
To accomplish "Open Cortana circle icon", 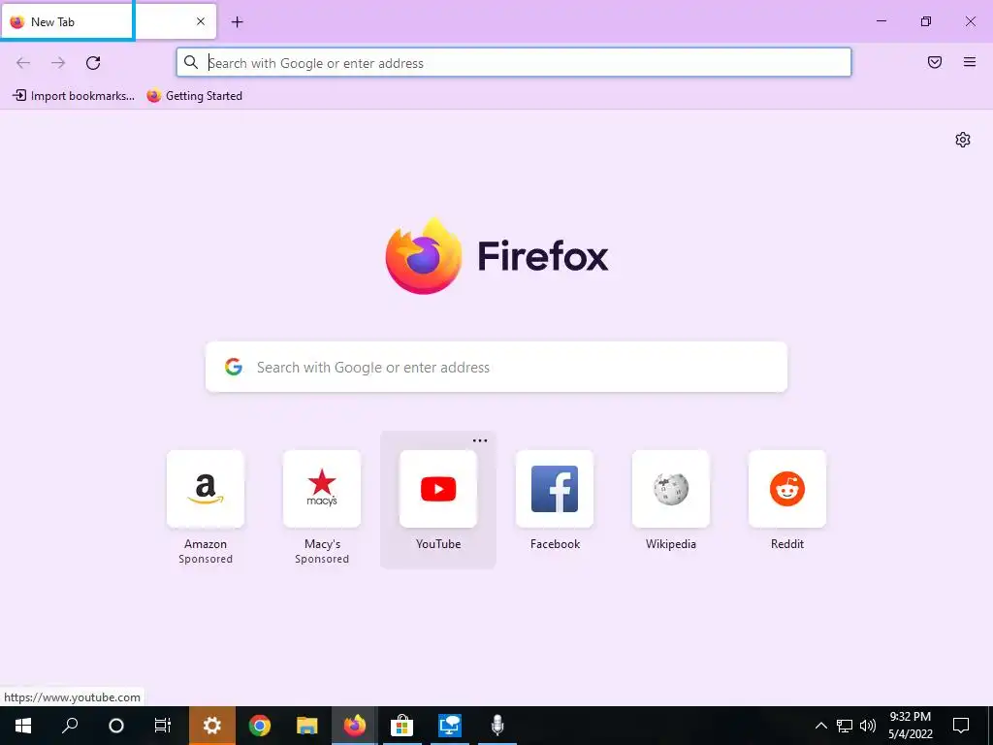I will click(116, 726).
